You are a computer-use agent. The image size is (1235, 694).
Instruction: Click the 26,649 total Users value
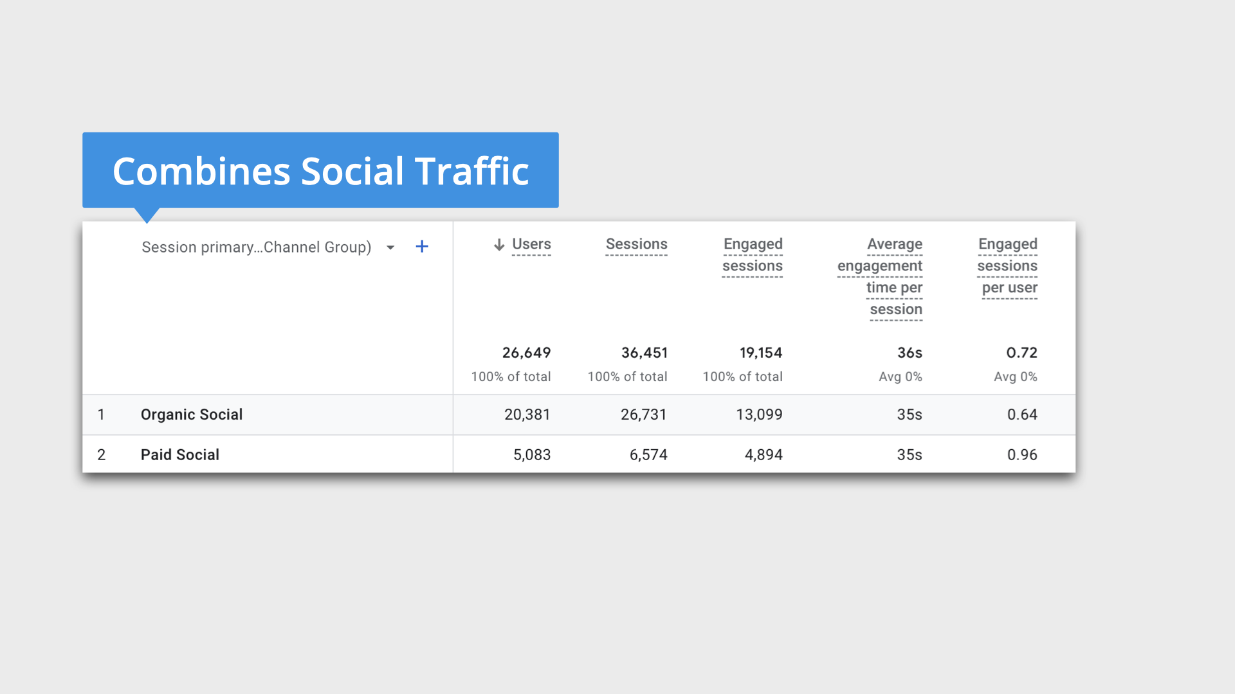(x=527, y=352)
